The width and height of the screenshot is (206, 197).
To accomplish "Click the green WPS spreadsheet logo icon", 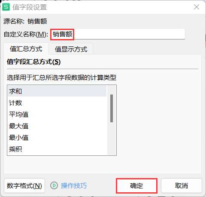I will coord(6,7).
